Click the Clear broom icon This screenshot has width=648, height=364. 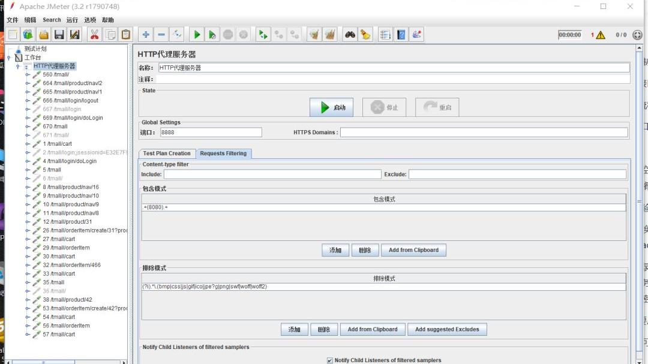(x=314, y=35)
